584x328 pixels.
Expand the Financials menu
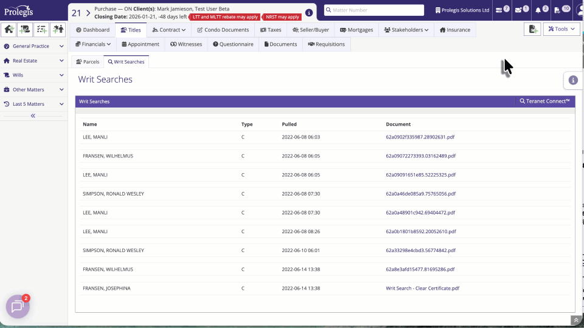[92, 44]
